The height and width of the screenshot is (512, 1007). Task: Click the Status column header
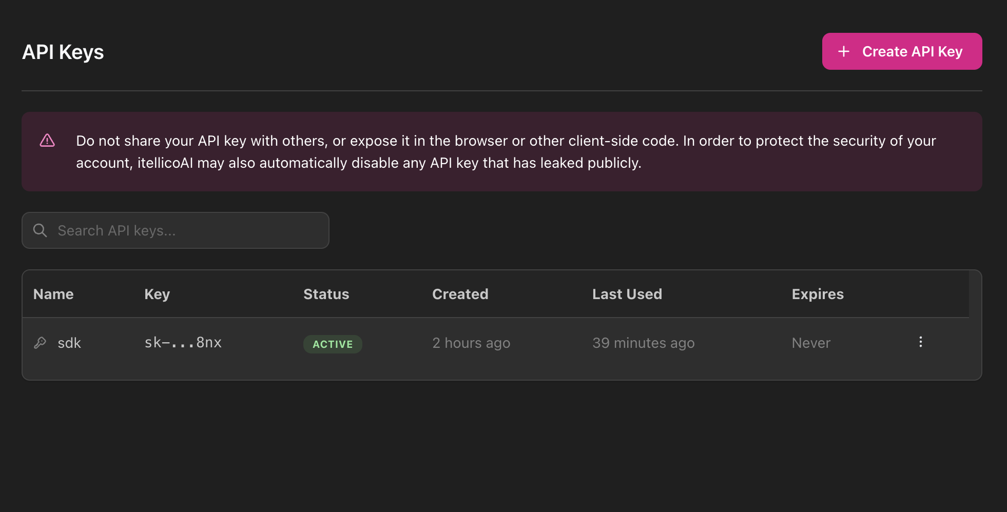tap(326, 294)
